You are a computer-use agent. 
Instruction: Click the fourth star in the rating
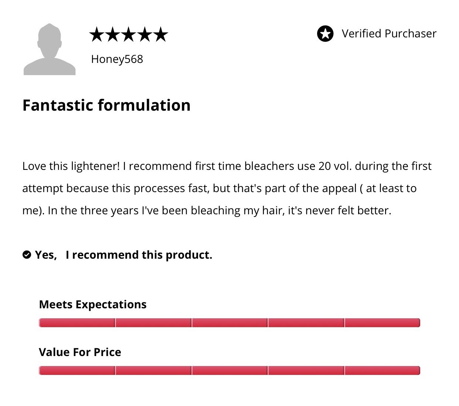point(144,34)
